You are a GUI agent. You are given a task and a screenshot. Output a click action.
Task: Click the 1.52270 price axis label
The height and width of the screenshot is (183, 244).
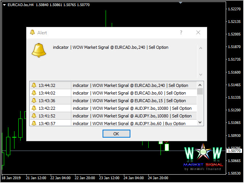pos(234,9)
